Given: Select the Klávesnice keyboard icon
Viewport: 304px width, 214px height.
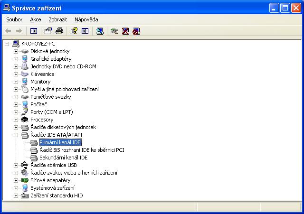Looking at the screenshot, I should 25,74.
